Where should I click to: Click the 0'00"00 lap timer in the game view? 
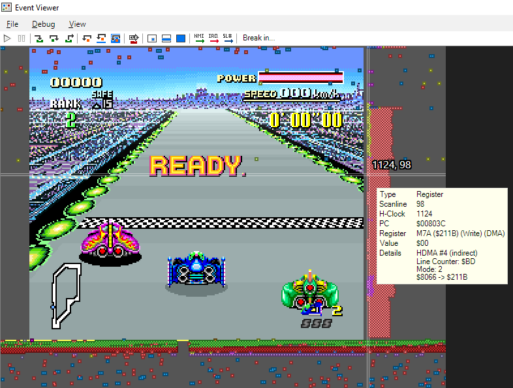tap(306, 119)
